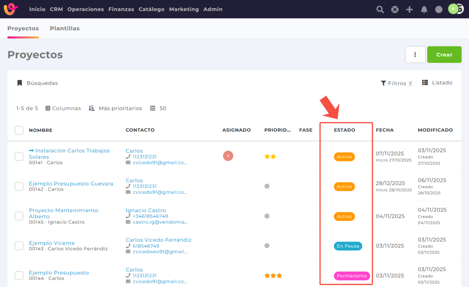The image size is (469, 287).
Task: Expand the Más prioritarios sort dropdown
Action: pyautogui.click(x=115, y=108)
